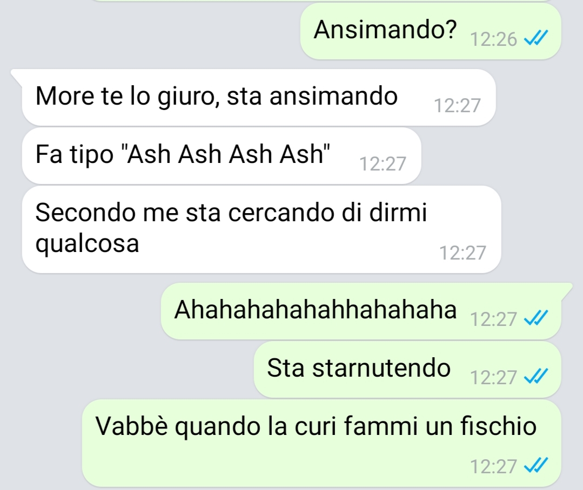
Task: Tap the word 'qualcosa' in the received message
Action: (x=88, y=244)
